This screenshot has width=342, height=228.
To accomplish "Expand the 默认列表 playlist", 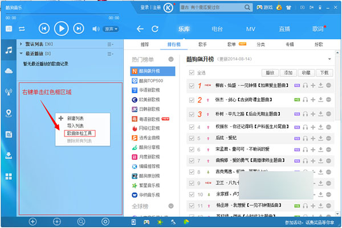I will click(x=21, y=44).
